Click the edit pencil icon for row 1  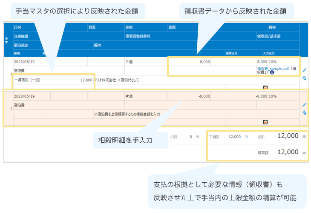(x=304, y=70)
